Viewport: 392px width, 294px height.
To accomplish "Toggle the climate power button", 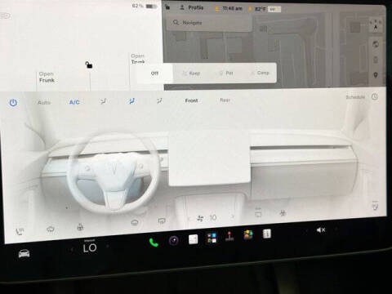I will (x=13, y=103).
